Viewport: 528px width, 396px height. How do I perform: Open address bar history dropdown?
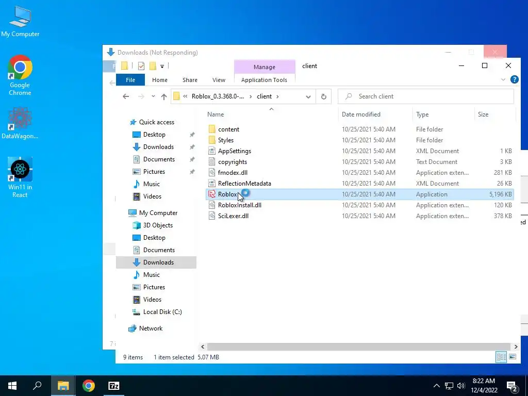click(308, 96)
